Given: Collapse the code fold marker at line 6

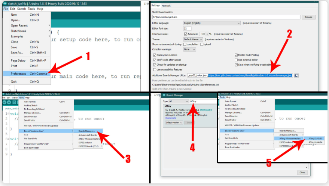Looking at the screenshot, I should 8,139.
